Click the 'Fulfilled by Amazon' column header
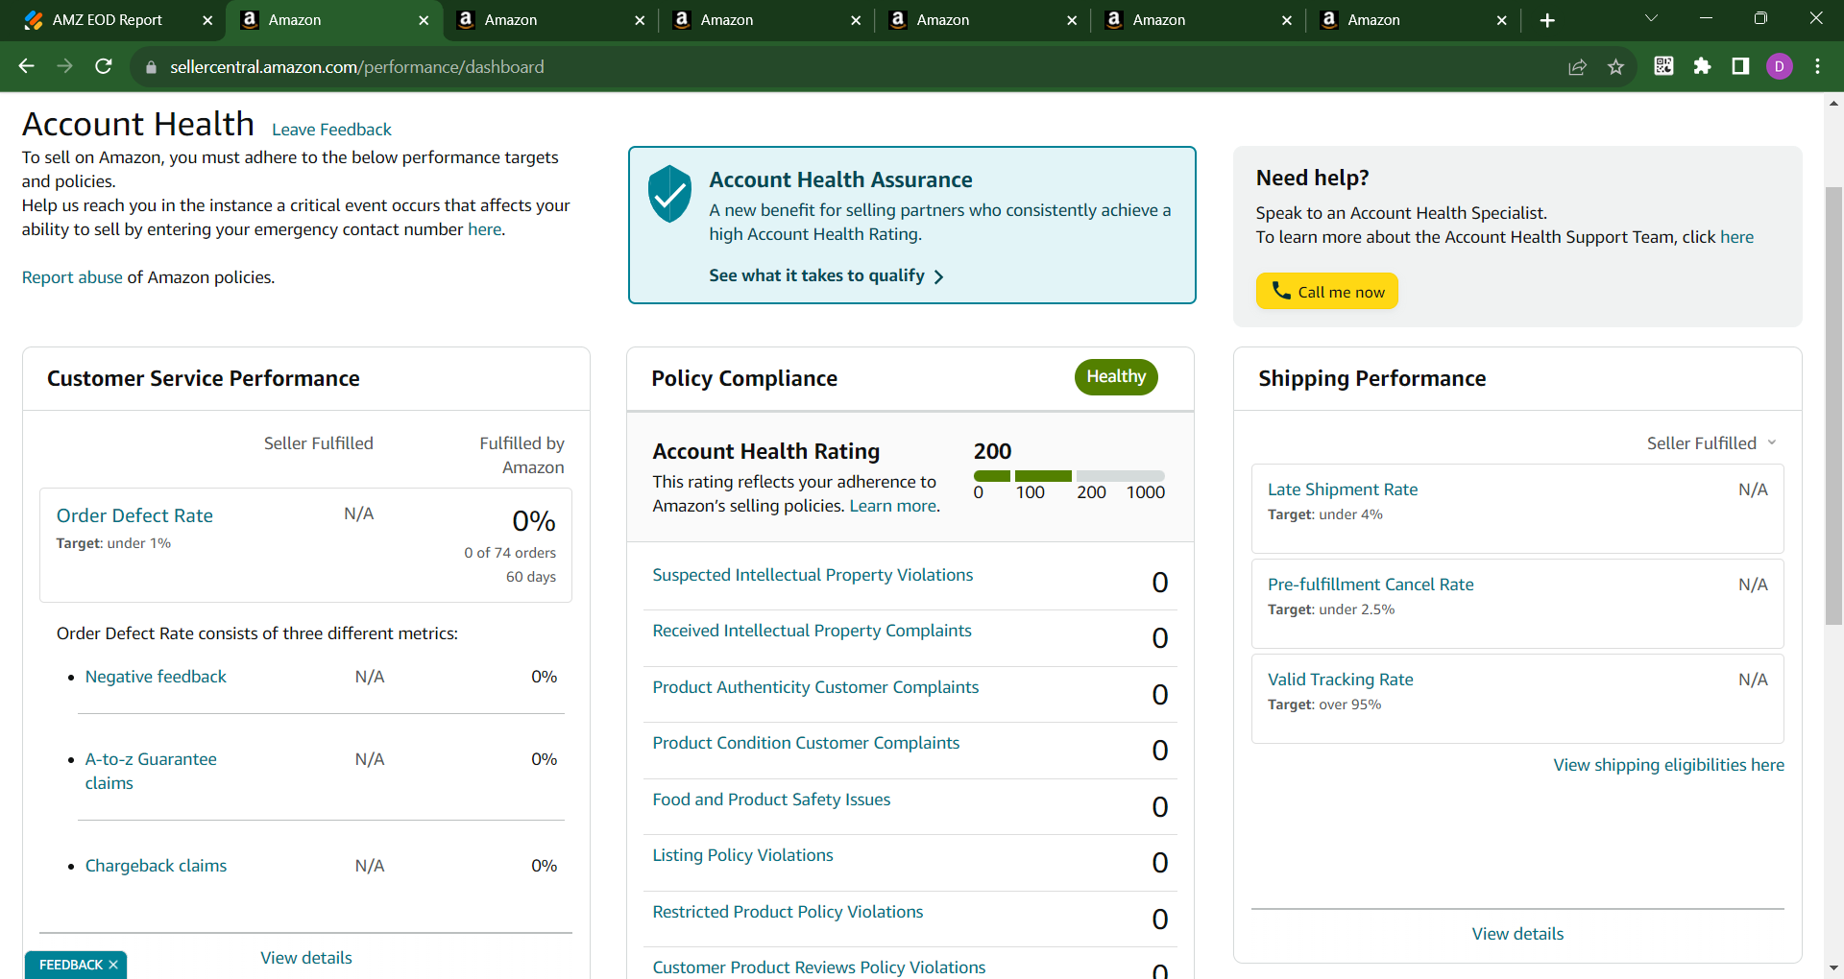Screen dimensions: 1844x979 pyautogui.click(x=522, y=455)
